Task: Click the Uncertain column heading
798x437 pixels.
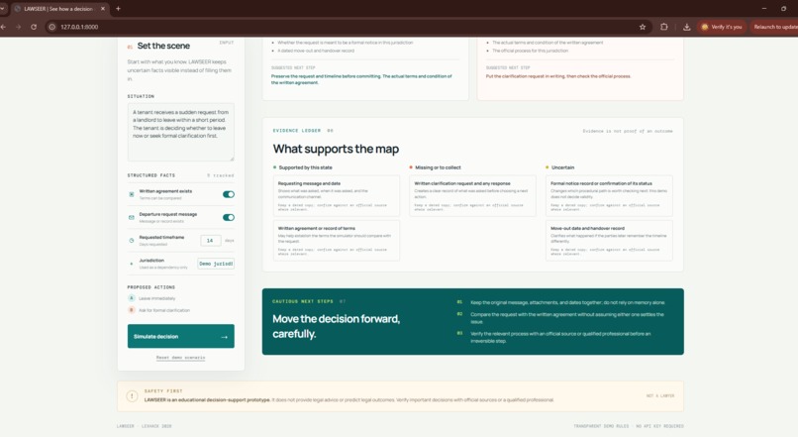Action: (562, 167)
